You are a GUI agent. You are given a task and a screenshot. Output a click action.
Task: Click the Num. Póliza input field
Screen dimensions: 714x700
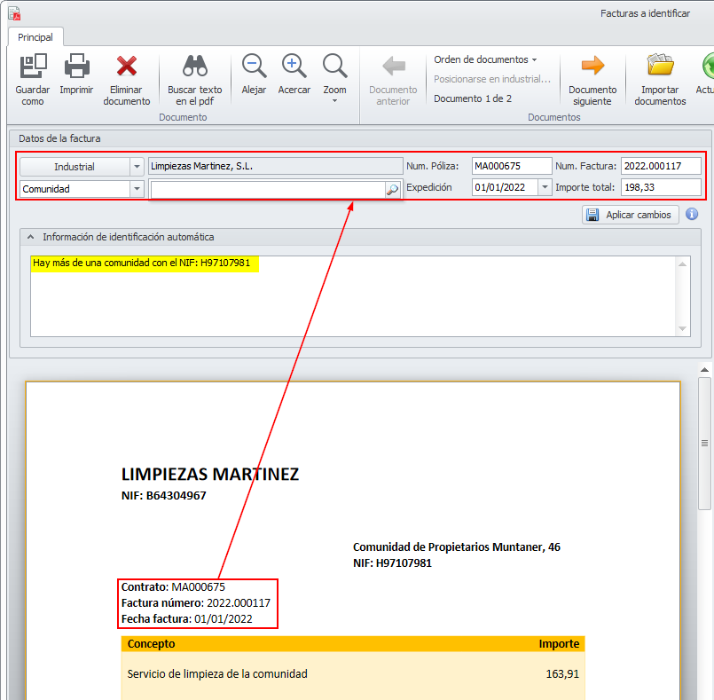pyautogui.click(x=511, y=166)
